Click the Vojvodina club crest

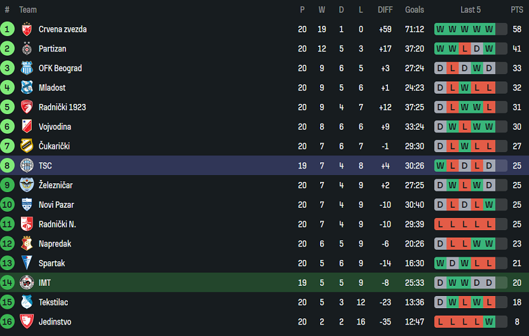tap(26, 127)
